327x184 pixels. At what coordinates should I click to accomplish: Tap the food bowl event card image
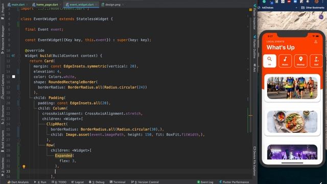(x=292, y=122)
